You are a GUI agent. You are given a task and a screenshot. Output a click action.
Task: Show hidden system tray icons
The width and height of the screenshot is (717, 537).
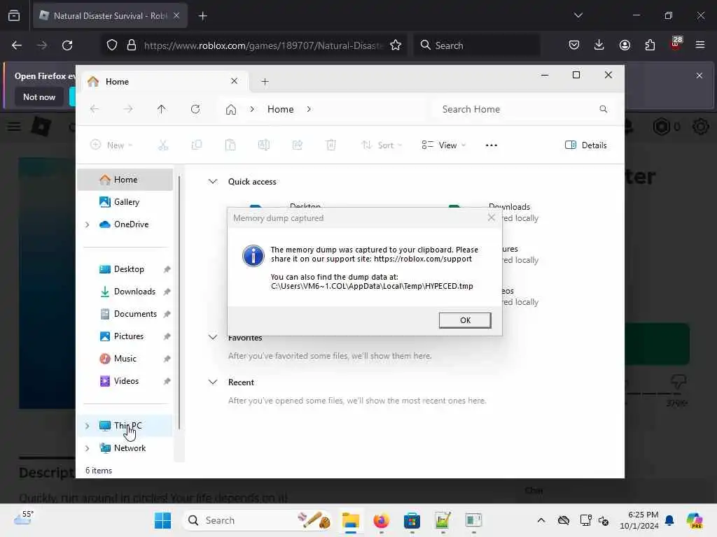541,520
